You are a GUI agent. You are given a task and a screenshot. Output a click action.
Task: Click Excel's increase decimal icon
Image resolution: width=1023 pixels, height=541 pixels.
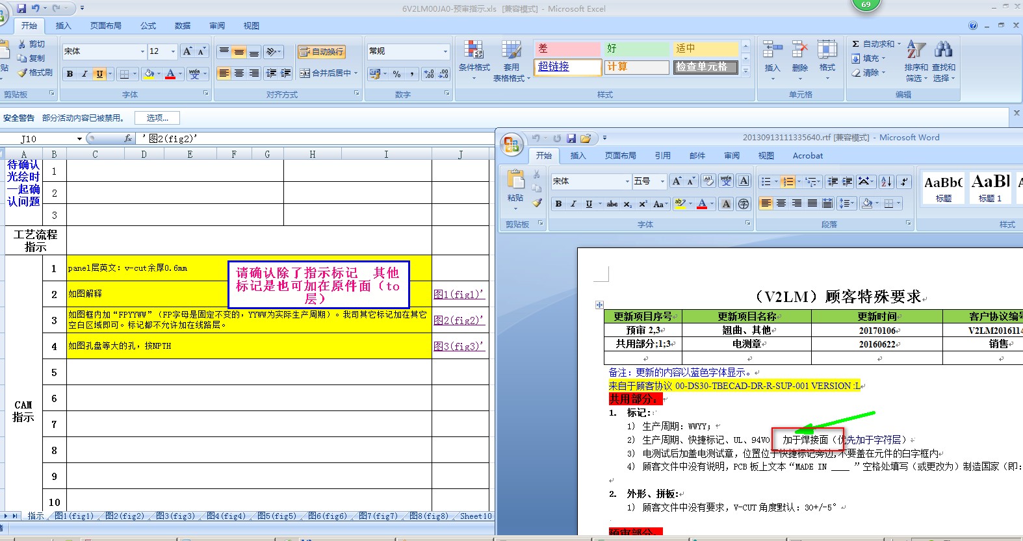429,74
